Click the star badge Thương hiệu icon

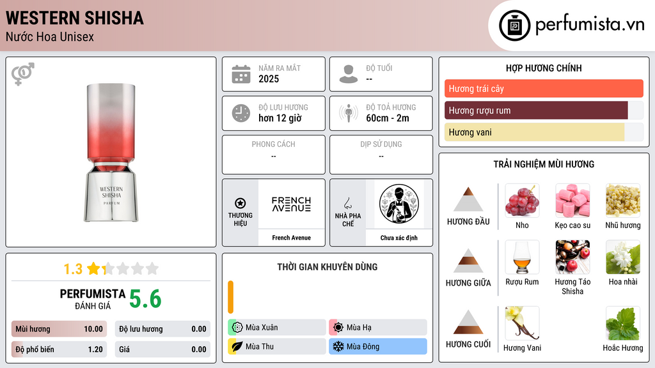click(x=241, y=203)
